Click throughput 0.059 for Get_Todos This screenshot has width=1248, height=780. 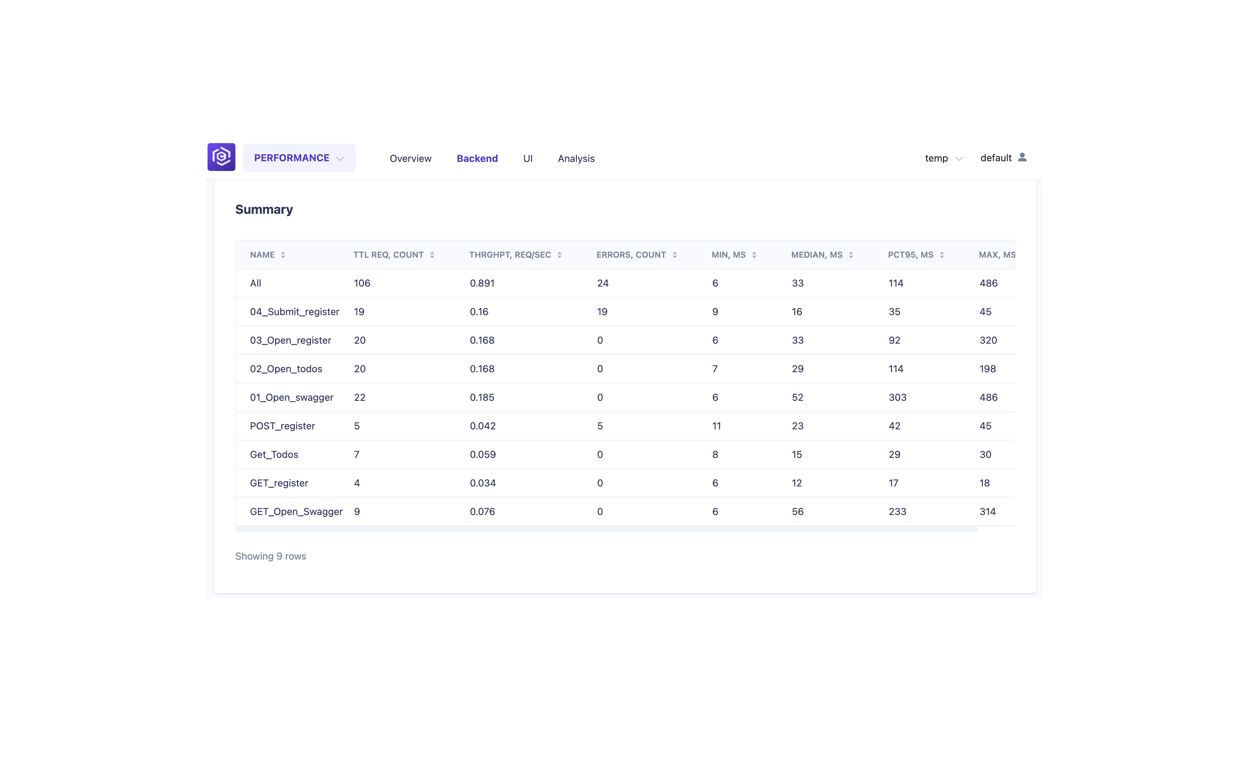[483, 454]
